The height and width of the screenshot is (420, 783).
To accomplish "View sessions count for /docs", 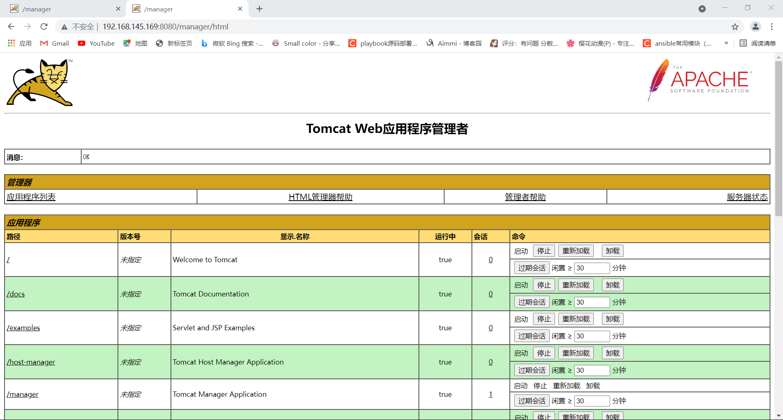I will [491, 294].
